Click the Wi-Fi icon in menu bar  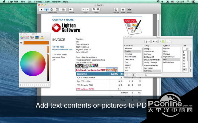[158, 2]
